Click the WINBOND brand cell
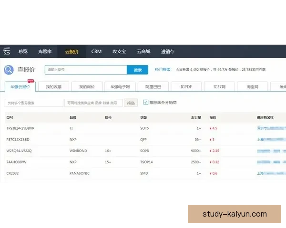The image size is (286, 228). point(78,151)
